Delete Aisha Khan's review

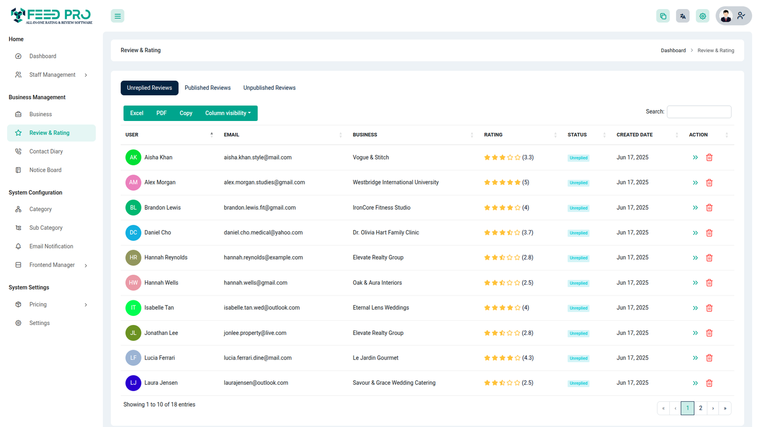coord(709,158)
